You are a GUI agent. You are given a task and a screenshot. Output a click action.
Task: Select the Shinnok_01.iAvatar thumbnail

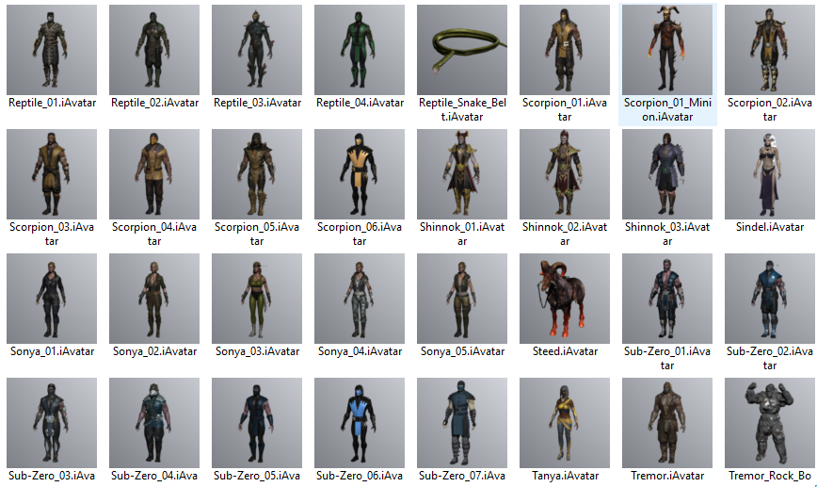[462, 174]
